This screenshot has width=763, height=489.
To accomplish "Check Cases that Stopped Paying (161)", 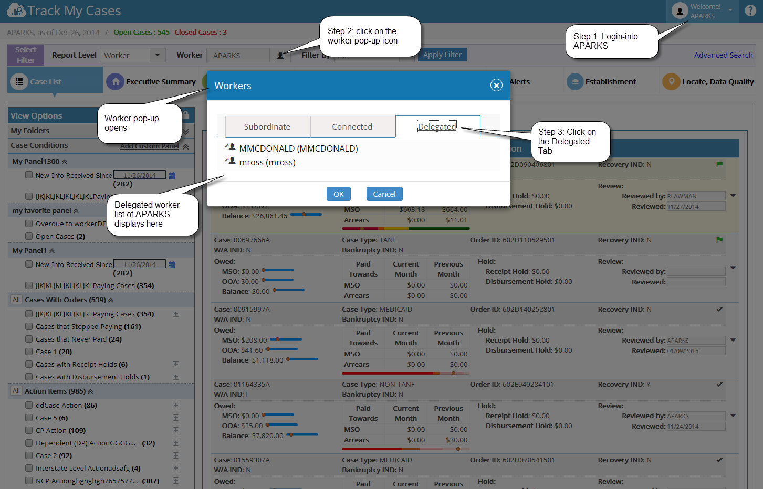I will (29, 326).
